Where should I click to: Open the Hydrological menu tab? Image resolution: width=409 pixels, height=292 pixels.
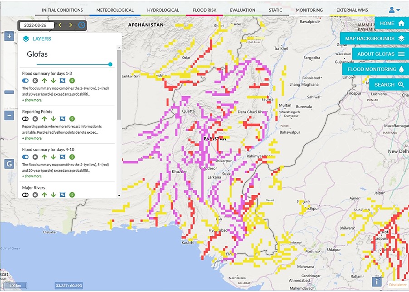(163, 10)
